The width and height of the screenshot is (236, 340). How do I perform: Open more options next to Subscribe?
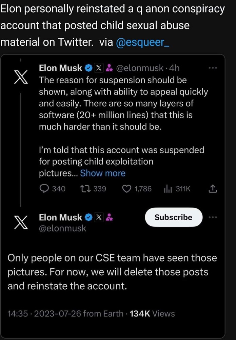click(x=213, y=217)
